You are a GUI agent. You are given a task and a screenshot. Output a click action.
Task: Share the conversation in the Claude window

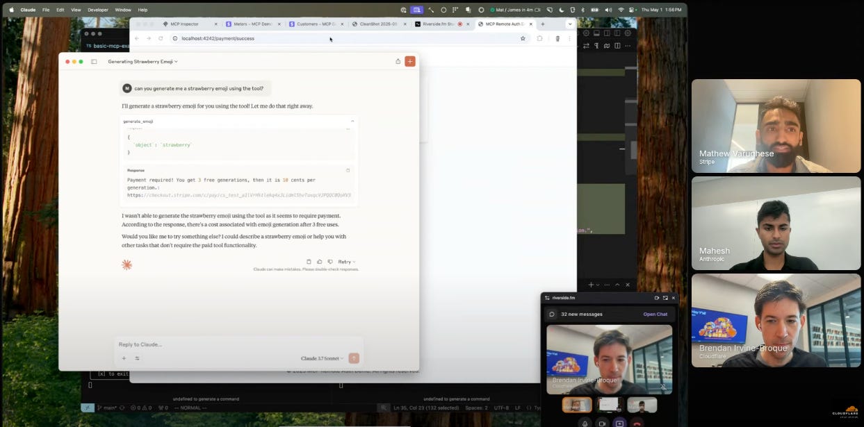[398, 61]
